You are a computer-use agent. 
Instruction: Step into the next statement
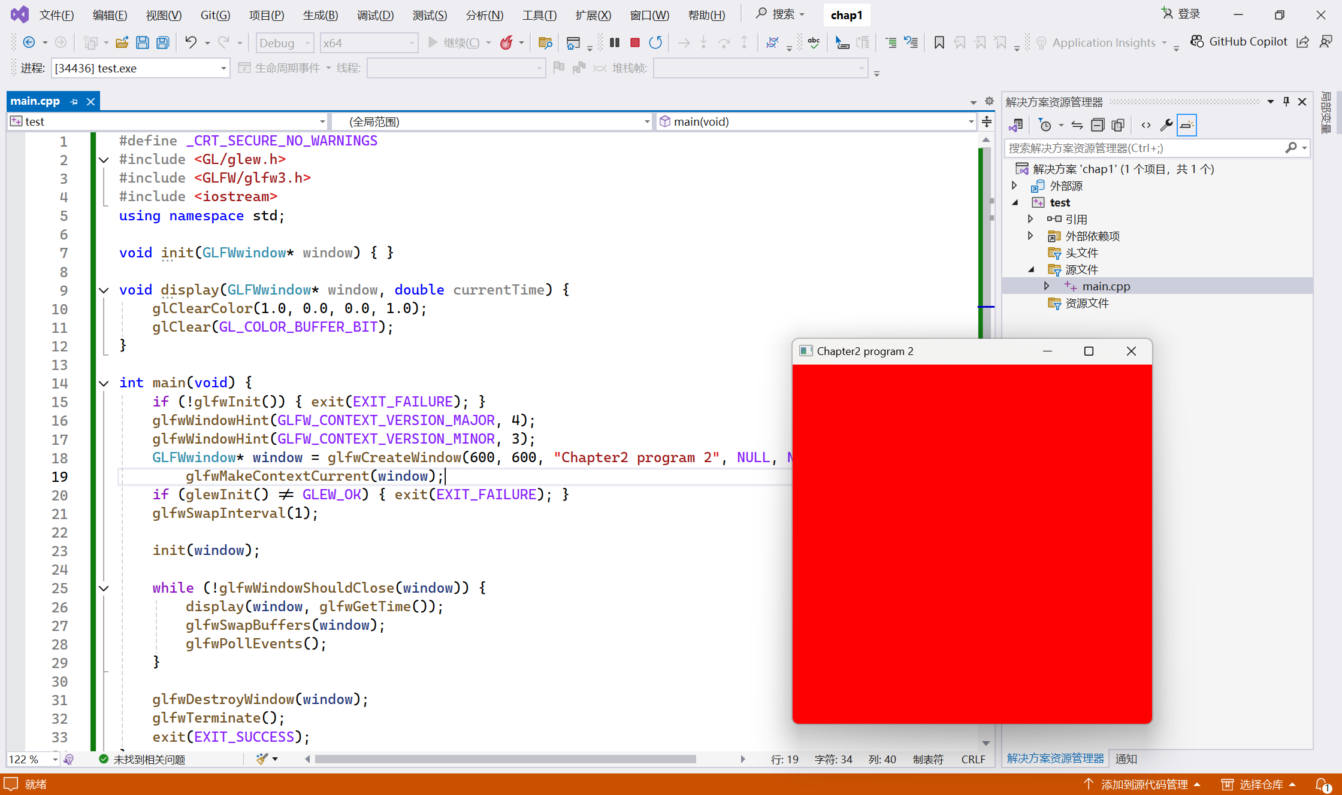click(x=703, y=43)
